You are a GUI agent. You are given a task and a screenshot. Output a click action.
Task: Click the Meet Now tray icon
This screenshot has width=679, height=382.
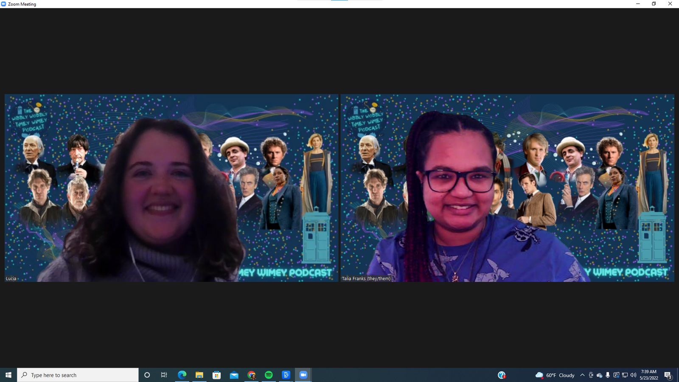(591, 375)
